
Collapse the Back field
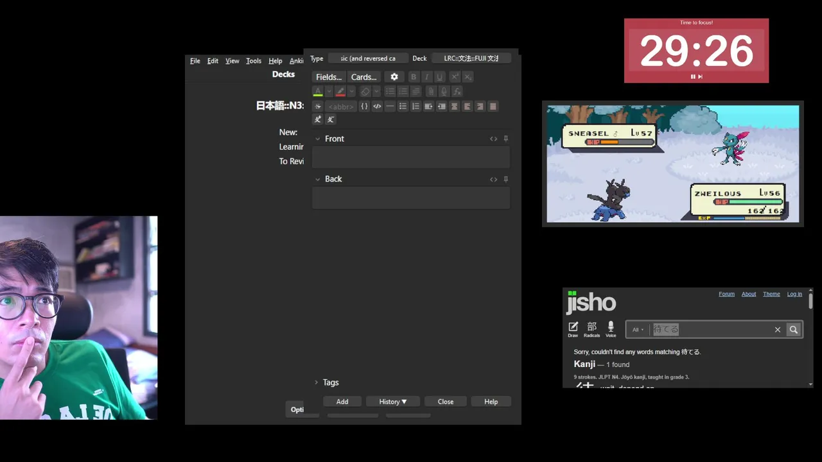[317, 179]
